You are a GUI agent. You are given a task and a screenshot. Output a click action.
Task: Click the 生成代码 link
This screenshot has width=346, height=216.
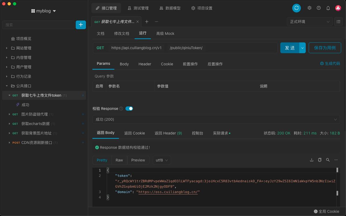[330, 64]
